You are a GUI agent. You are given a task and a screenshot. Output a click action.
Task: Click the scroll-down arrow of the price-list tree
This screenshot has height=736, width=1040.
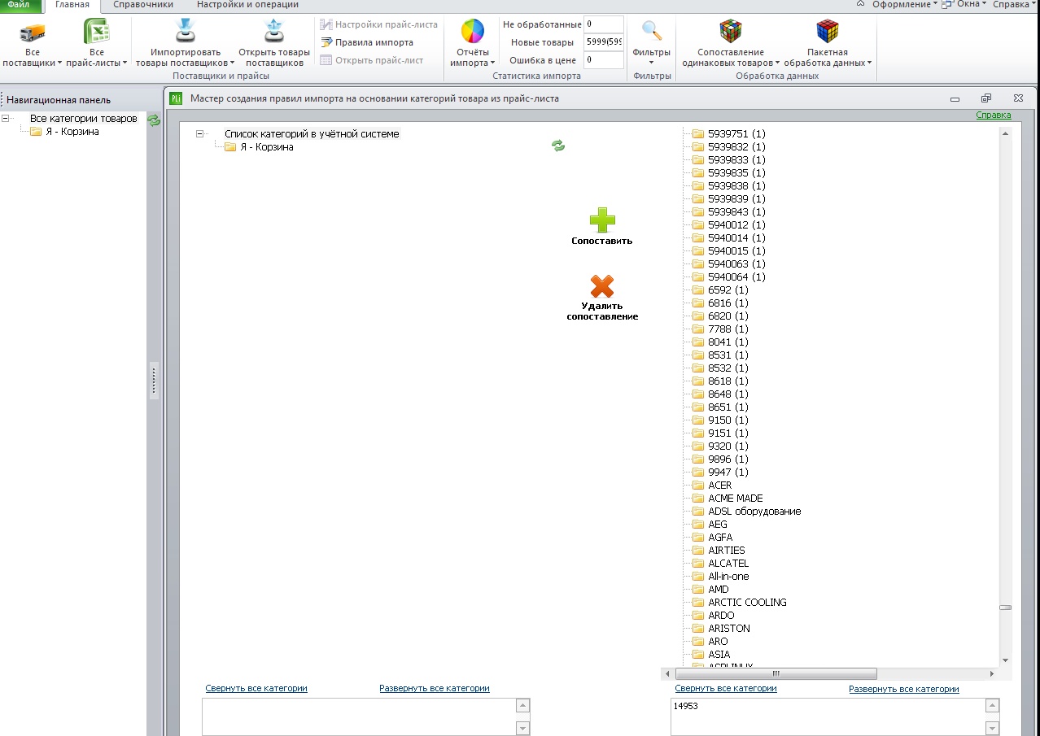point(1005,660)
